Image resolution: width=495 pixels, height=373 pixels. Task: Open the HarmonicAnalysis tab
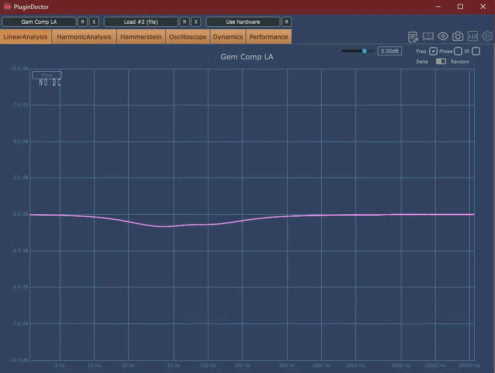[x=84, y=37]
